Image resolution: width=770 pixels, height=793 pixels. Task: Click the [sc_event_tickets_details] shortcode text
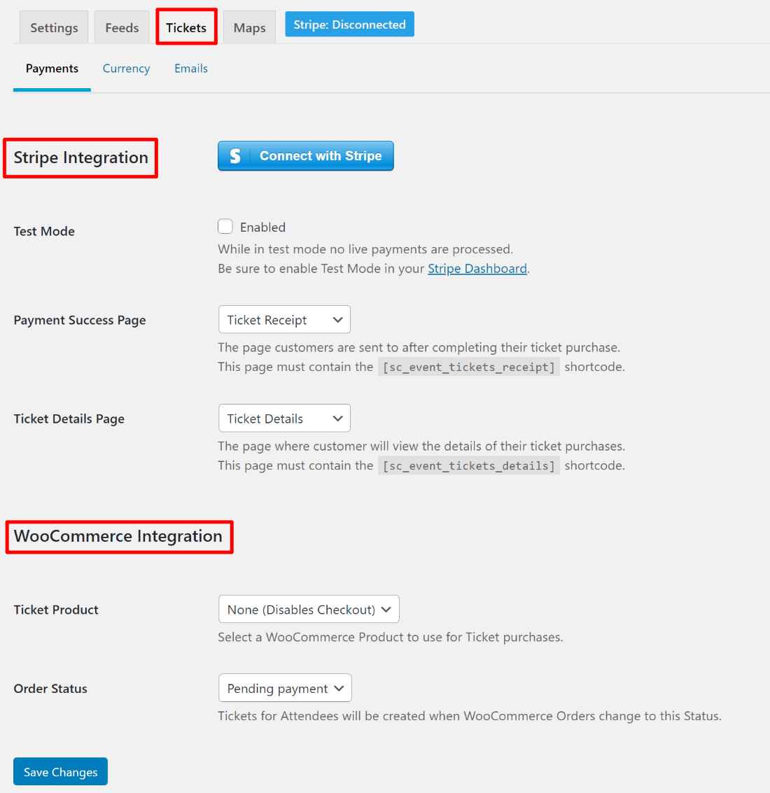[469, 465]
